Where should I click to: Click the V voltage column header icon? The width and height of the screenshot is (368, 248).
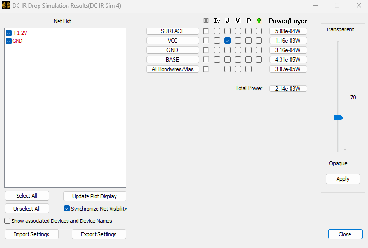pyautogui.click(x=238, y=21)
